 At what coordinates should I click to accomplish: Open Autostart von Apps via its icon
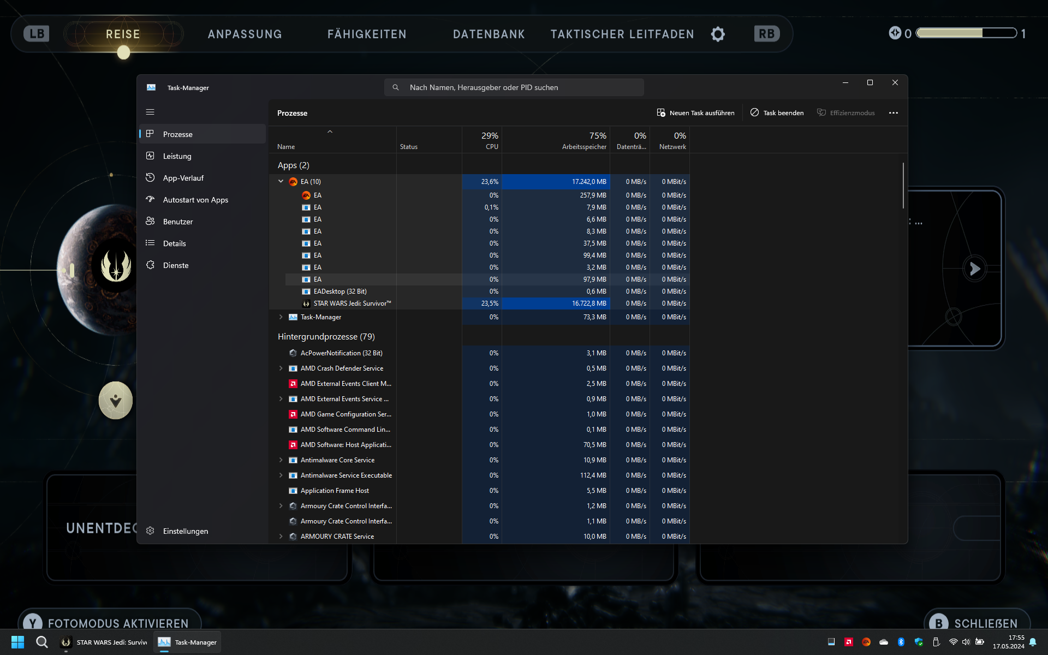coord(151,199)
